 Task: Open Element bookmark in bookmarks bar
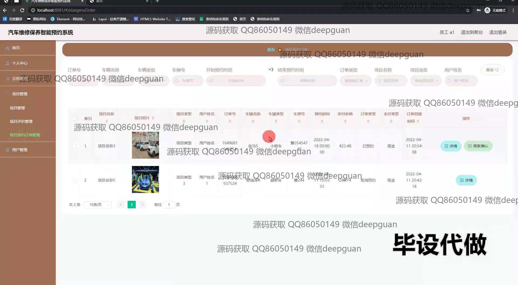[x=68, y=19]
